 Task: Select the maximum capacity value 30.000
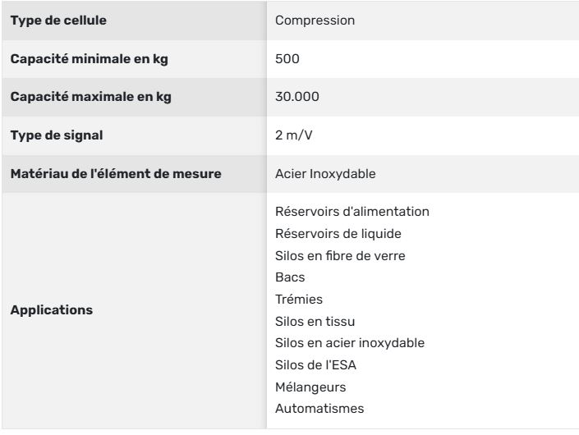point(297,97)
